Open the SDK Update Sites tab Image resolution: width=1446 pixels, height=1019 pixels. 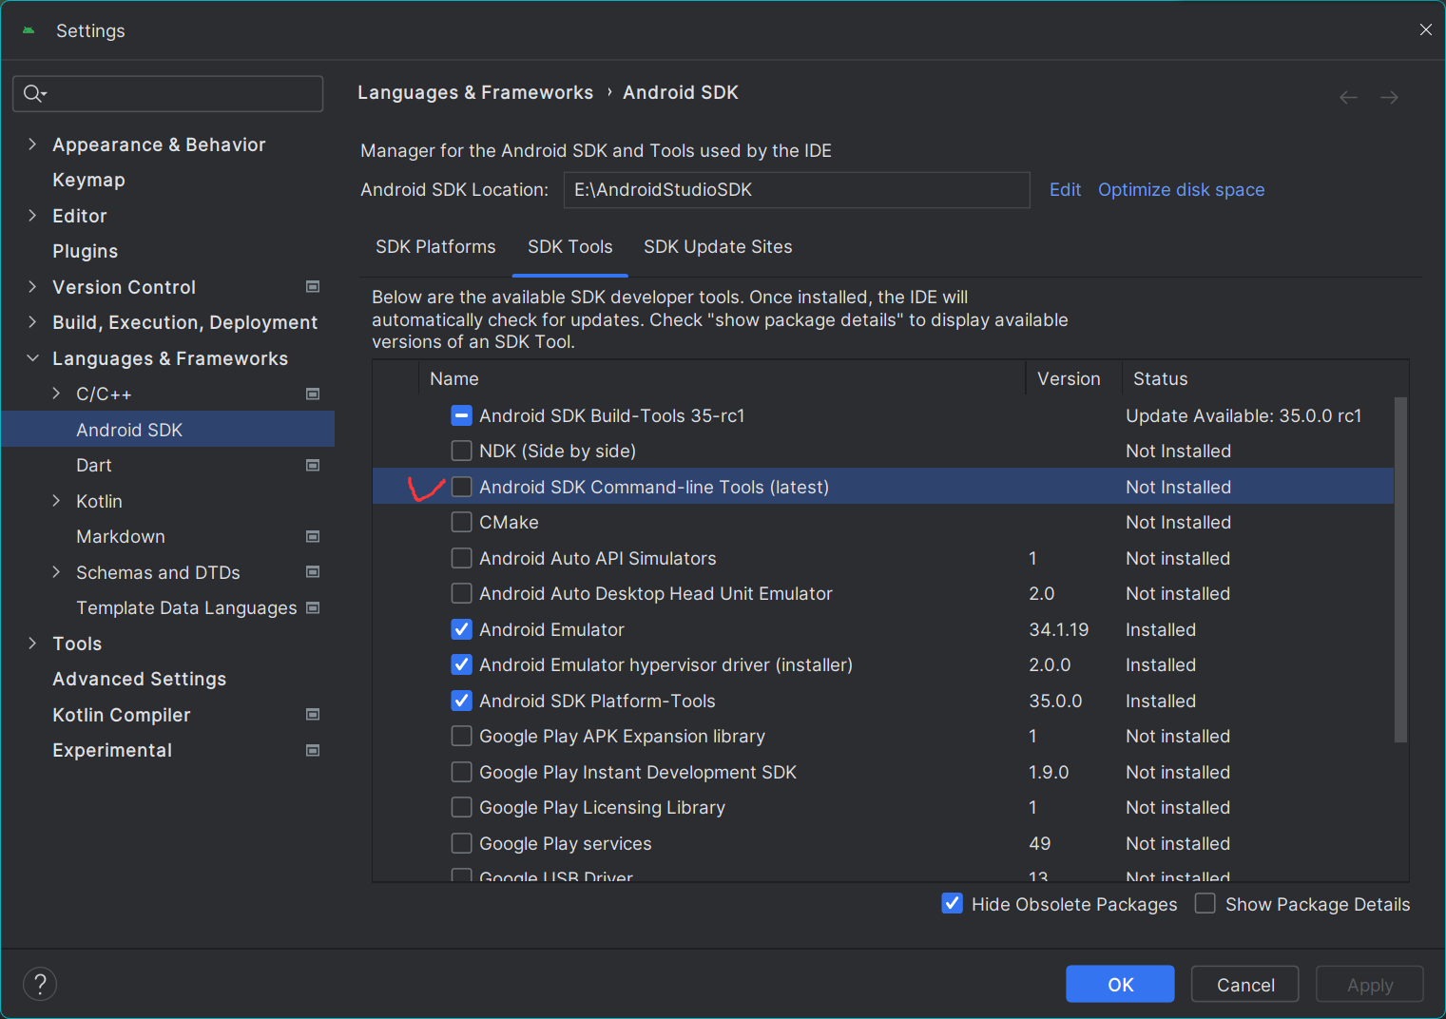[718, 246]
